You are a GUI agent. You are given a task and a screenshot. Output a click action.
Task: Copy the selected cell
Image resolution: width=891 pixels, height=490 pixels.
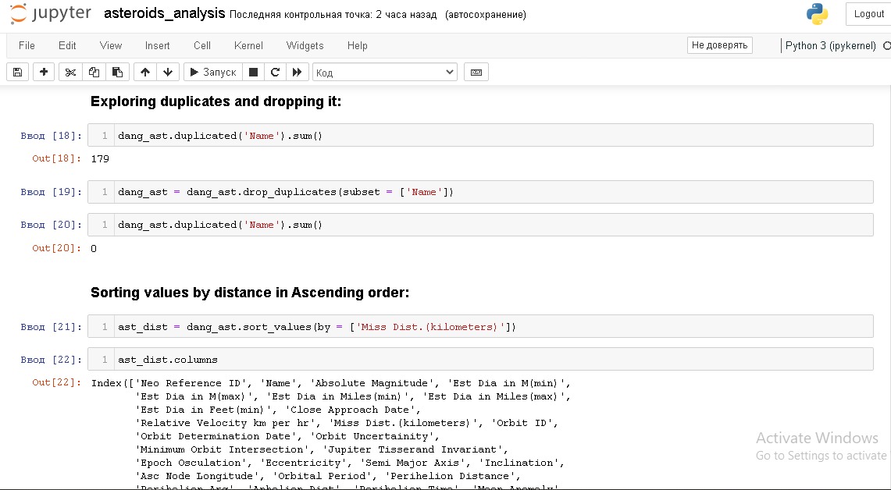[94, 72]
